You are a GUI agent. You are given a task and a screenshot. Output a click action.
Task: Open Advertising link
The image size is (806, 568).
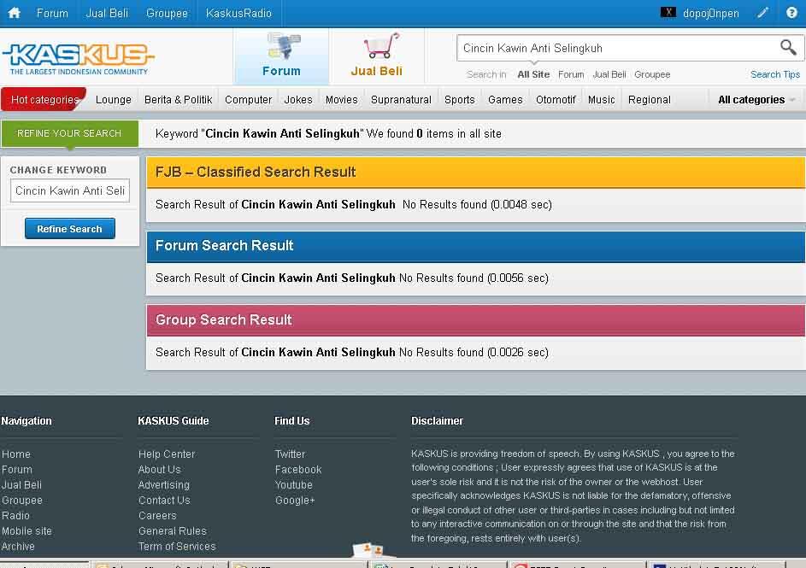click(x=163, y=485)
